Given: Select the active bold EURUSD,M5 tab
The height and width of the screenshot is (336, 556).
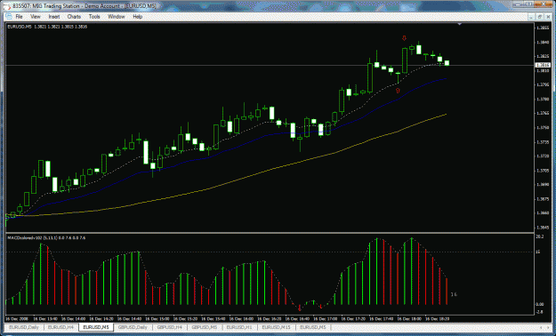Looking at the screenshot, I should tap(96, 327).
